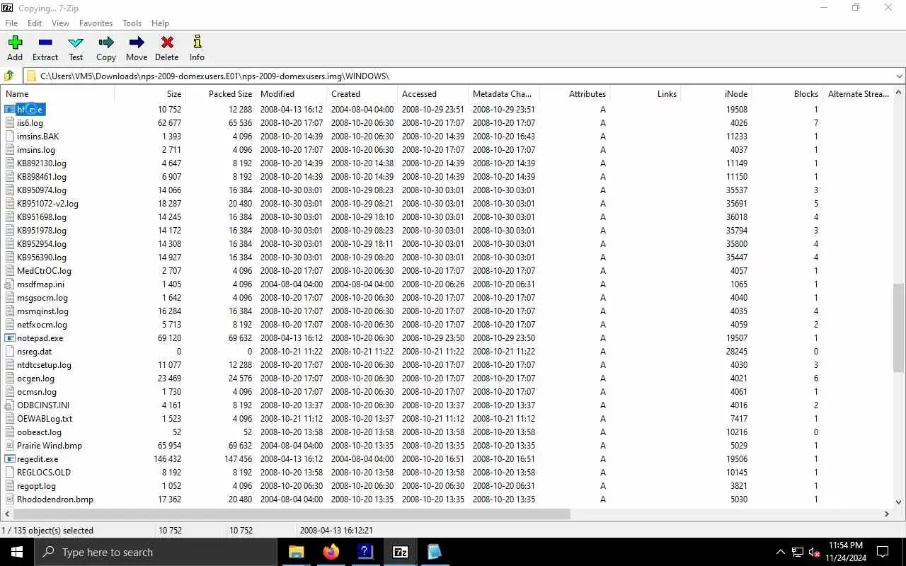Select the notepad.exe file icon
Image resolution: width=906 pixels, height=566 pixels.
pyautogui.click(x=10, y=338)
